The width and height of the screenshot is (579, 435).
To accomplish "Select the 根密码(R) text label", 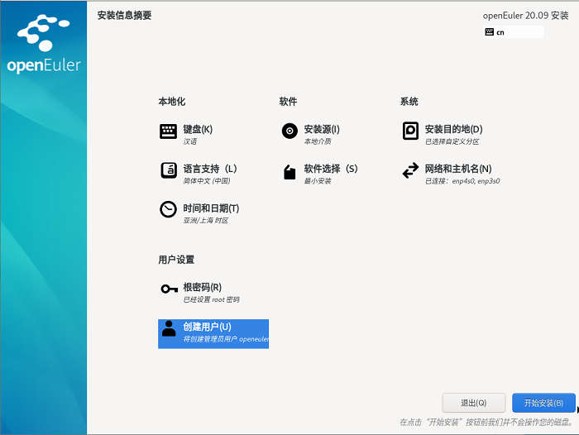I will [x=202, y=287].
